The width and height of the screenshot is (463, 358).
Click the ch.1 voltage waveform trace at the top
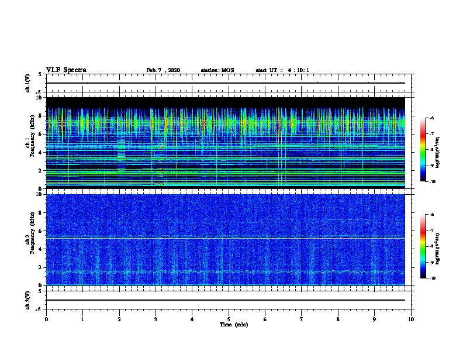[x=226, y=83]
